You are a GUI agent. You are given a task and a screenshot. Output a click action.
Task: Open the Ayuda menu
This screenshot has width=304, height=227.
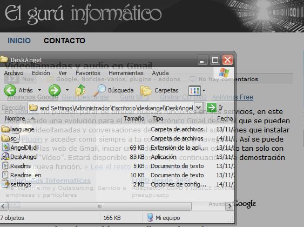coord(160,73)
